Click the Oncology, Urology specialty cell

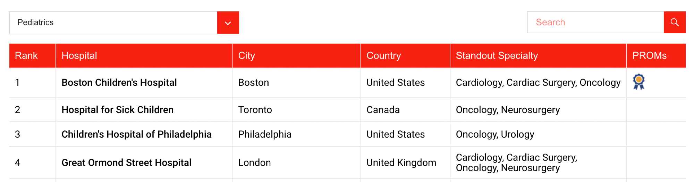pos(495,135)
